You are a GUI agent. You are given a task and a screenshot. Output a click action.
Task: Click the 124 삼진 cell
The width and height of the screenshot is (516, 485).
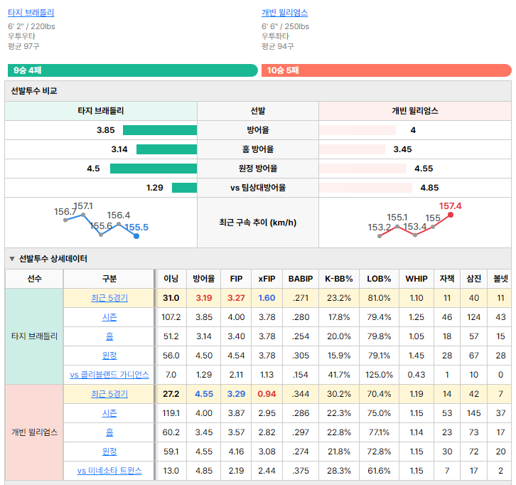[x=474, y=317]
